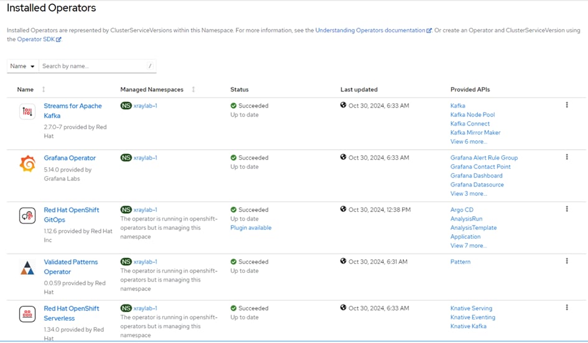Open kebab menu for Streams for Apache Kafka
The height and width of the screenshot is (343, 588).
tap(567, 105)
